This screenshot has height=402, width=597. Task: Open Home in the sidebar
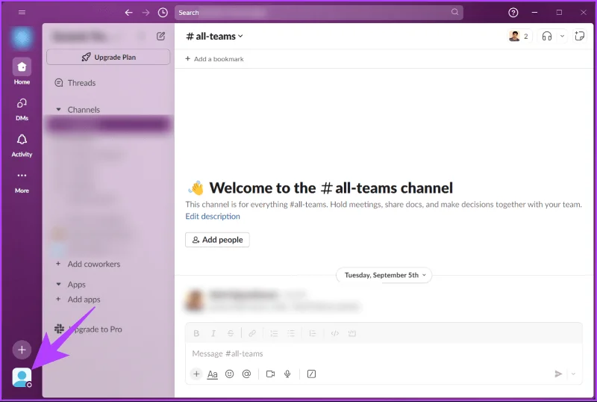(22, 71)
